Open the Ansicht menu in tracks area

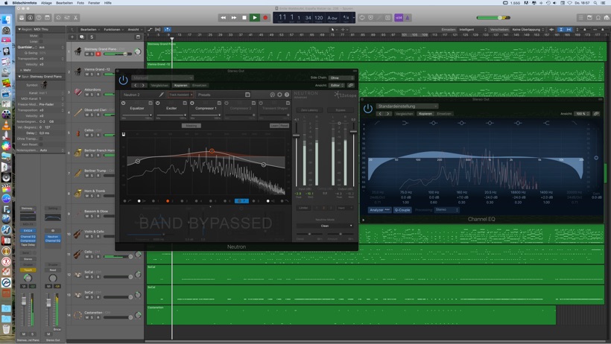[x=134, y=29]
